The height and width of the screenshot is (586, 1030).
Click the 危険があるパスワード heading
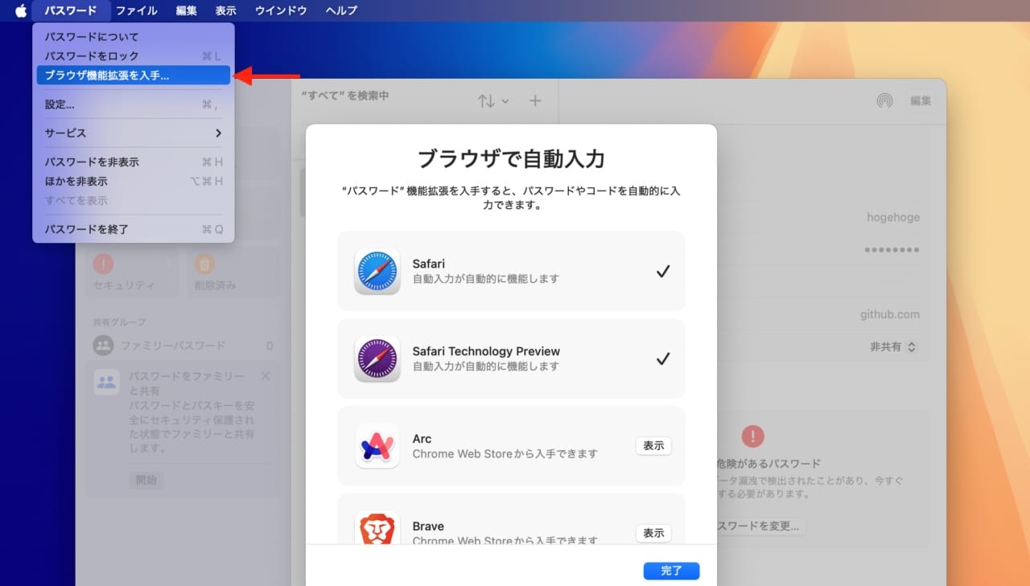768,464
